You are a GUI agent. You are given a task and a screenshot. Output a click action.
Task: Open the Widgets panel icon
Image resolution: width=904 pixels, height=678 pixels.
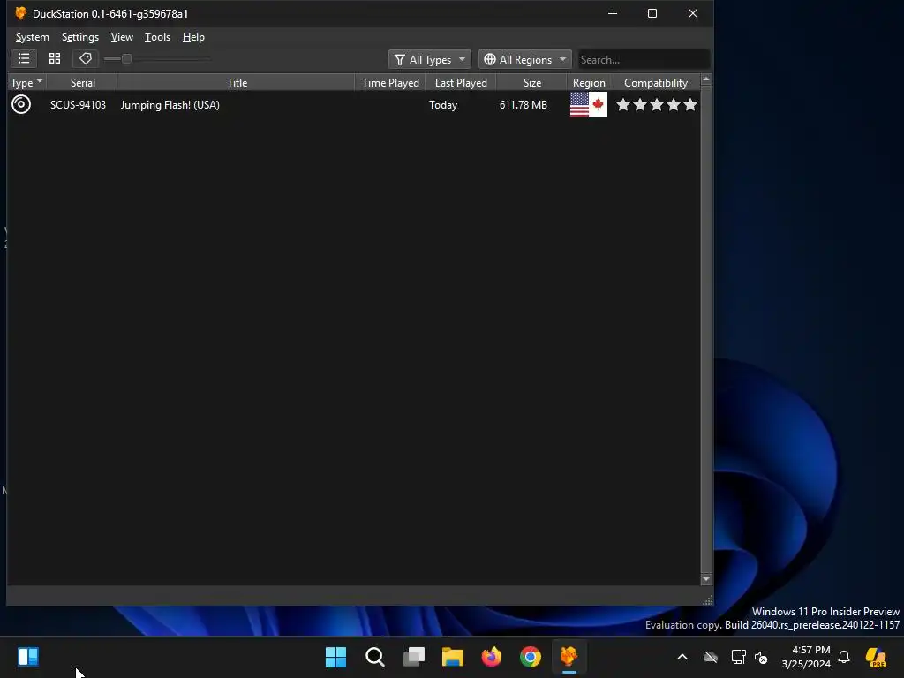tap(28, 657)
